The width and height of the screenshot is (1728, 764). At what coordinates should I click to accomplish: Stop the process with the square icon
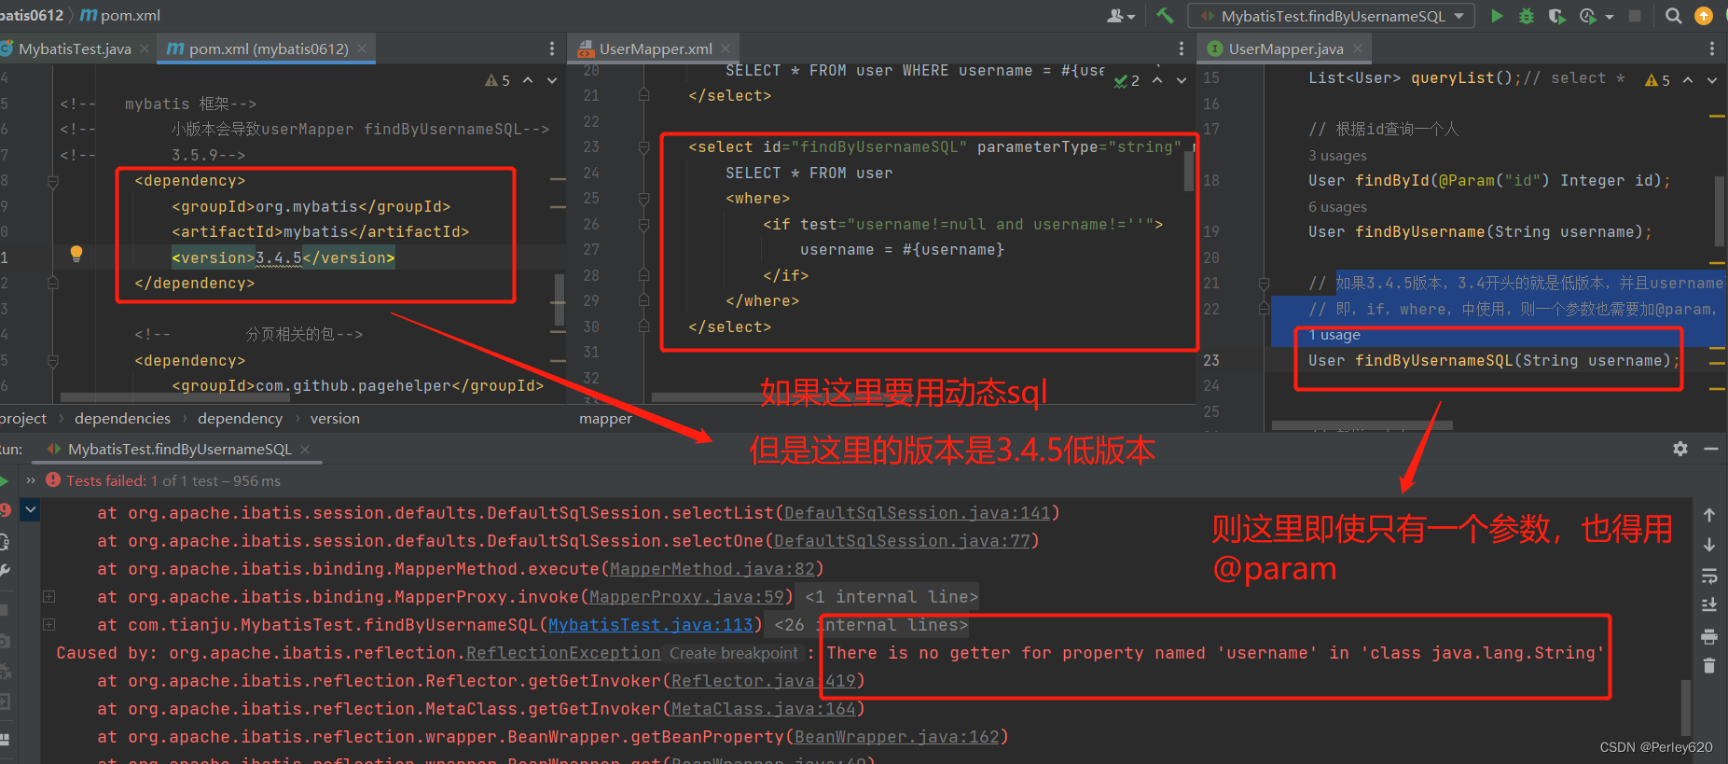point(1635,16)
